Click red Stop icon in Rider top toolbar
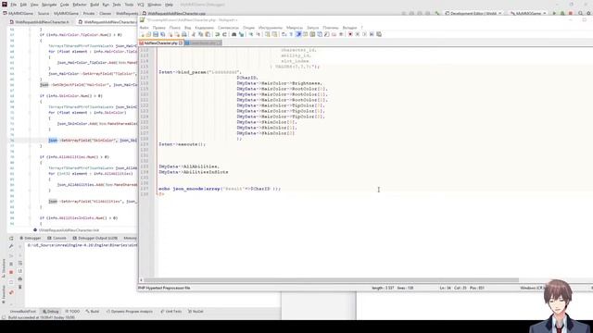 click(x=571, y=13)
